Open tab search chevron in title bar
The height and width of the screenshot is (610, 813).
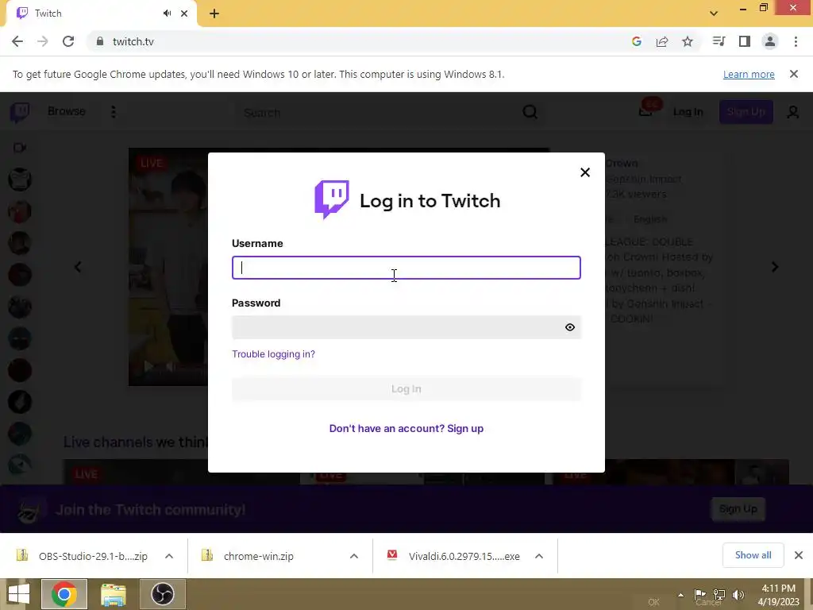(714, 14)
